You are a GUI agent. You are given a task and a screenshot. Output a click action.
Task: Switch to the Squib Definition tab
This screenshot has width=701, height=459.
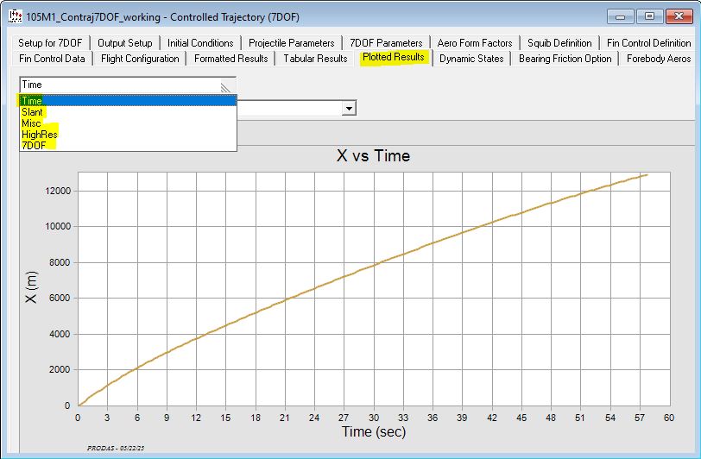click(x=559, y=42)
